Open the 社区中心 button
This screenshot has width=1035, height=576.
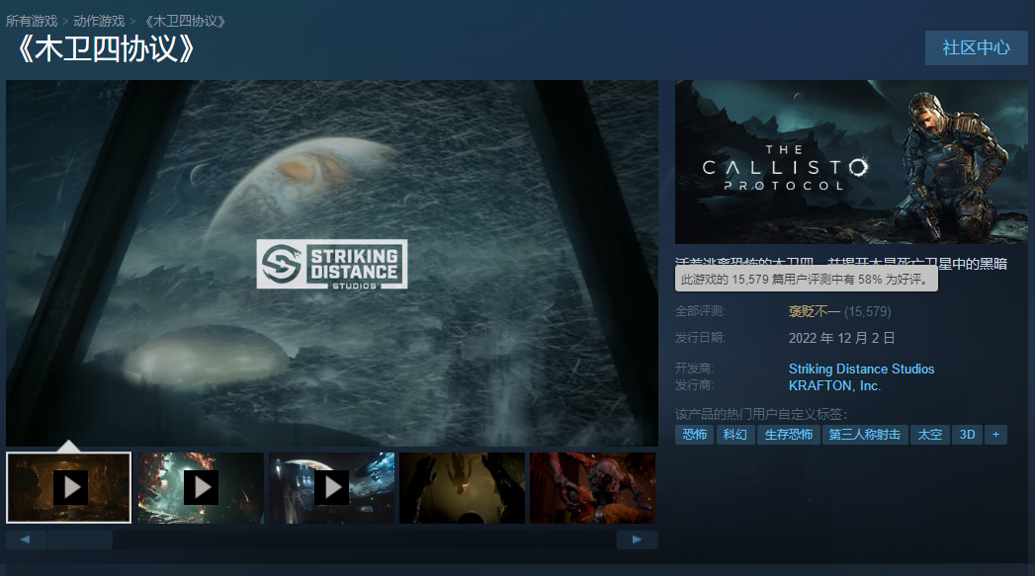[977, 47]
